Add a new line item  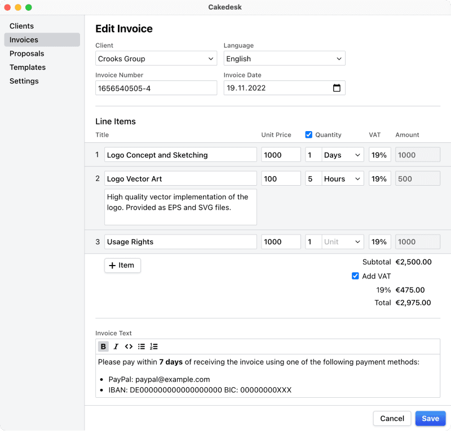[122, 265]
